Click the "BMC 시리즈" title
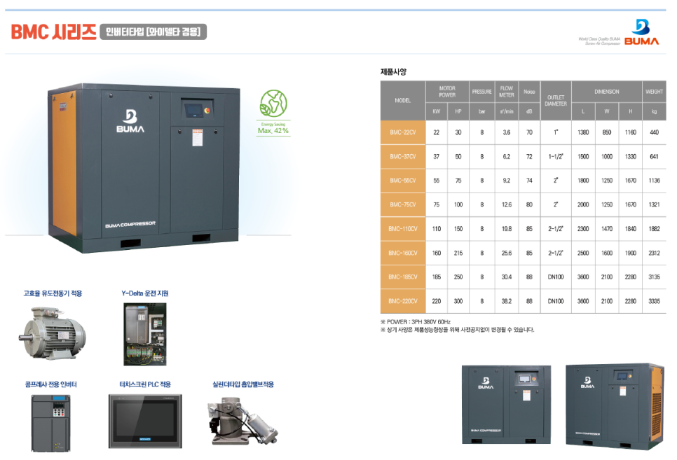 (53, 32)
